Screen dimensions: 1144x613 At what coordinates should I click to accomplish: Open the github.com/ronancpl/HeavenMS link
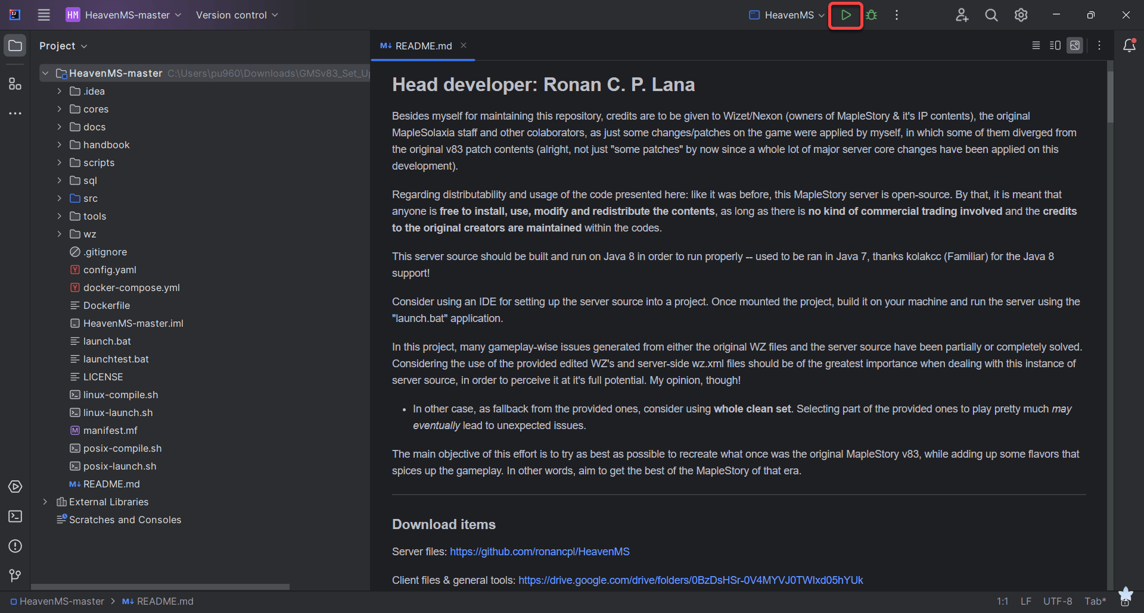coord(539,552)
